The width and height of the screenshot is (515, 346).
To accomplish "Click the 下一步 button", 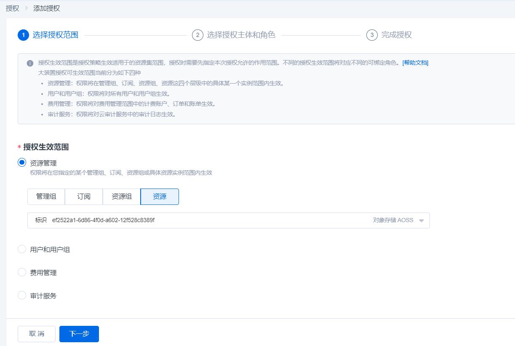I will 79,334.
